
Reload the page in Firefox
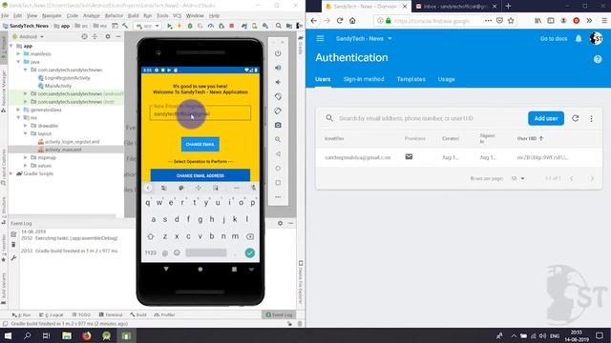tap(340, 21)
